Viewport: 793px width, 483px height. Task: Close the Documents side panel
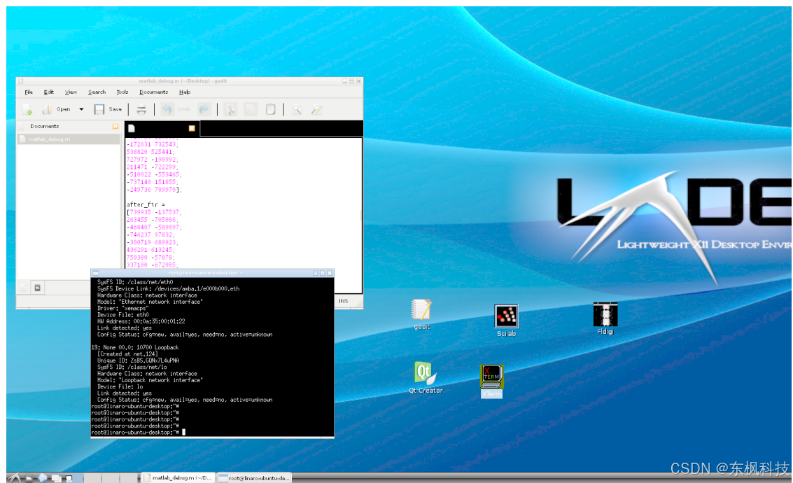pos(115,127)
